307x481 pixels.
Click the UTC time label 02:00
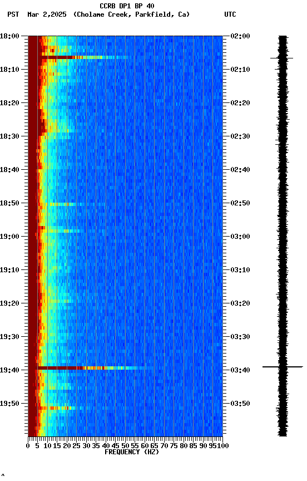(x=240, y=36)
